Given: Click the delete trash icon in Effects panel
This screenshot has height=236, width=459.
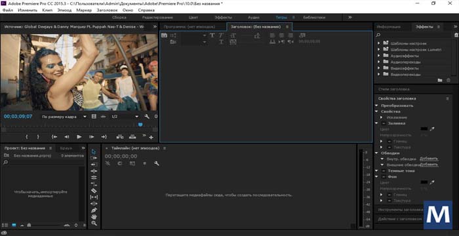Looking at the screenshot, I should (x=448, y=80).
